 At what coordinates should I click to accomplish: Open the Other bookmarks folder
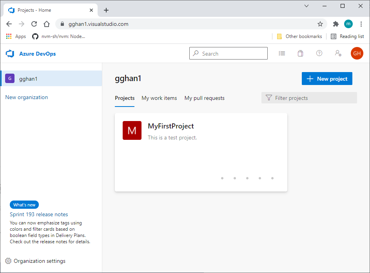coord(299,36)
